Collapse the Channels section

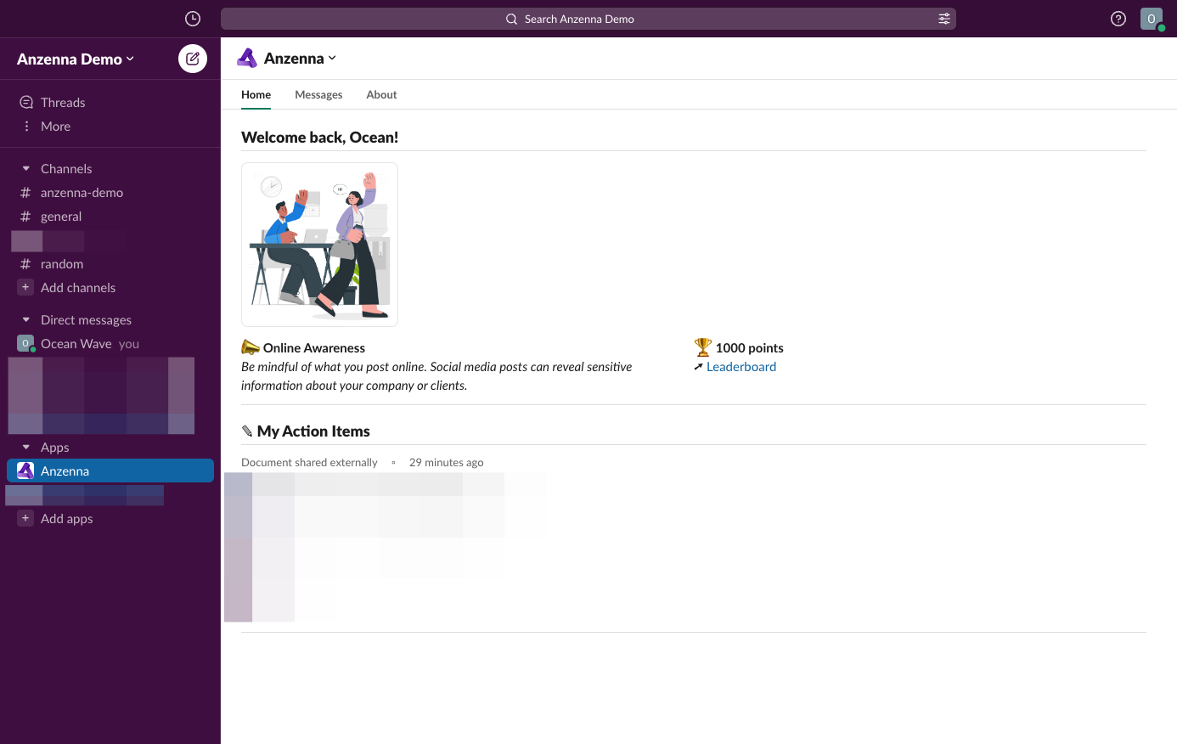pos(26,169)
